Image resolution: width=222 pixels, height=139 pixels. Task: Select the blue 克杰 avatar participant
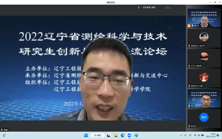204,118
